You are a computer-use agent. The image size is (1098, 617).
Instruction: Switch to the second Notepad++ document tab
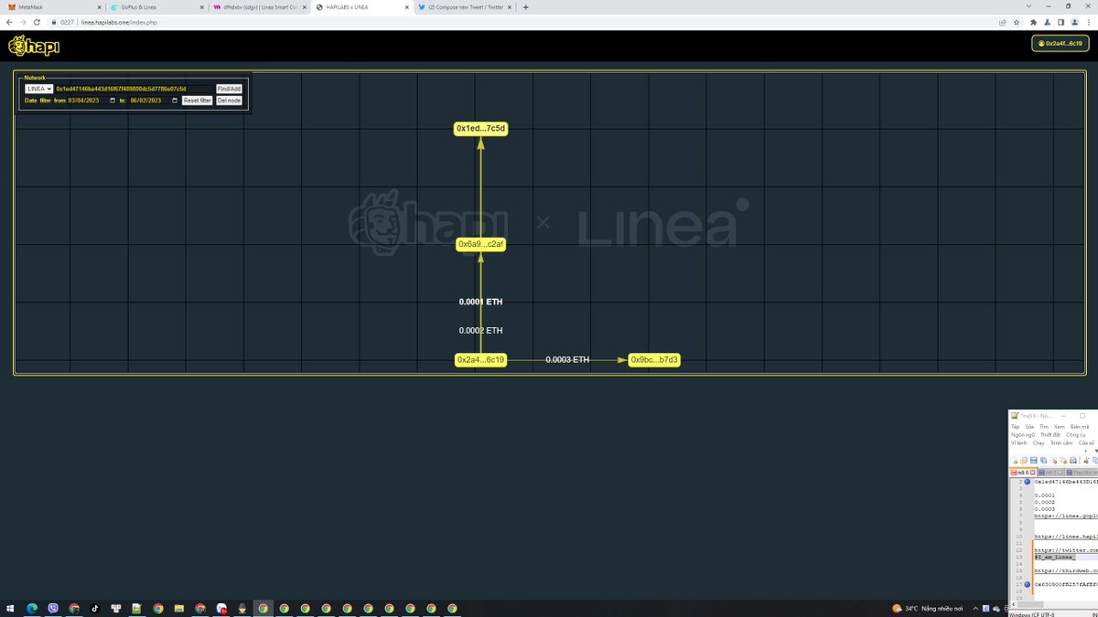pos(1051,473)
